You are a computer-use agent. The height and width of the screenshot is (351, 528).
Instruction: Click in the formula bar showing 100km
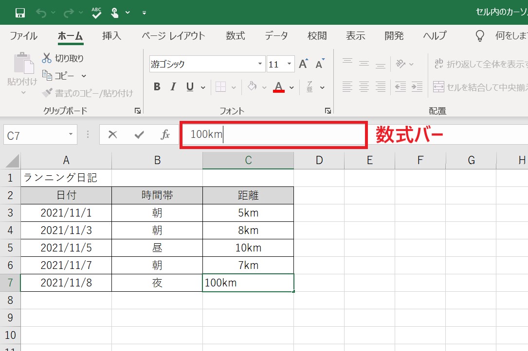[x=273, y=134]
